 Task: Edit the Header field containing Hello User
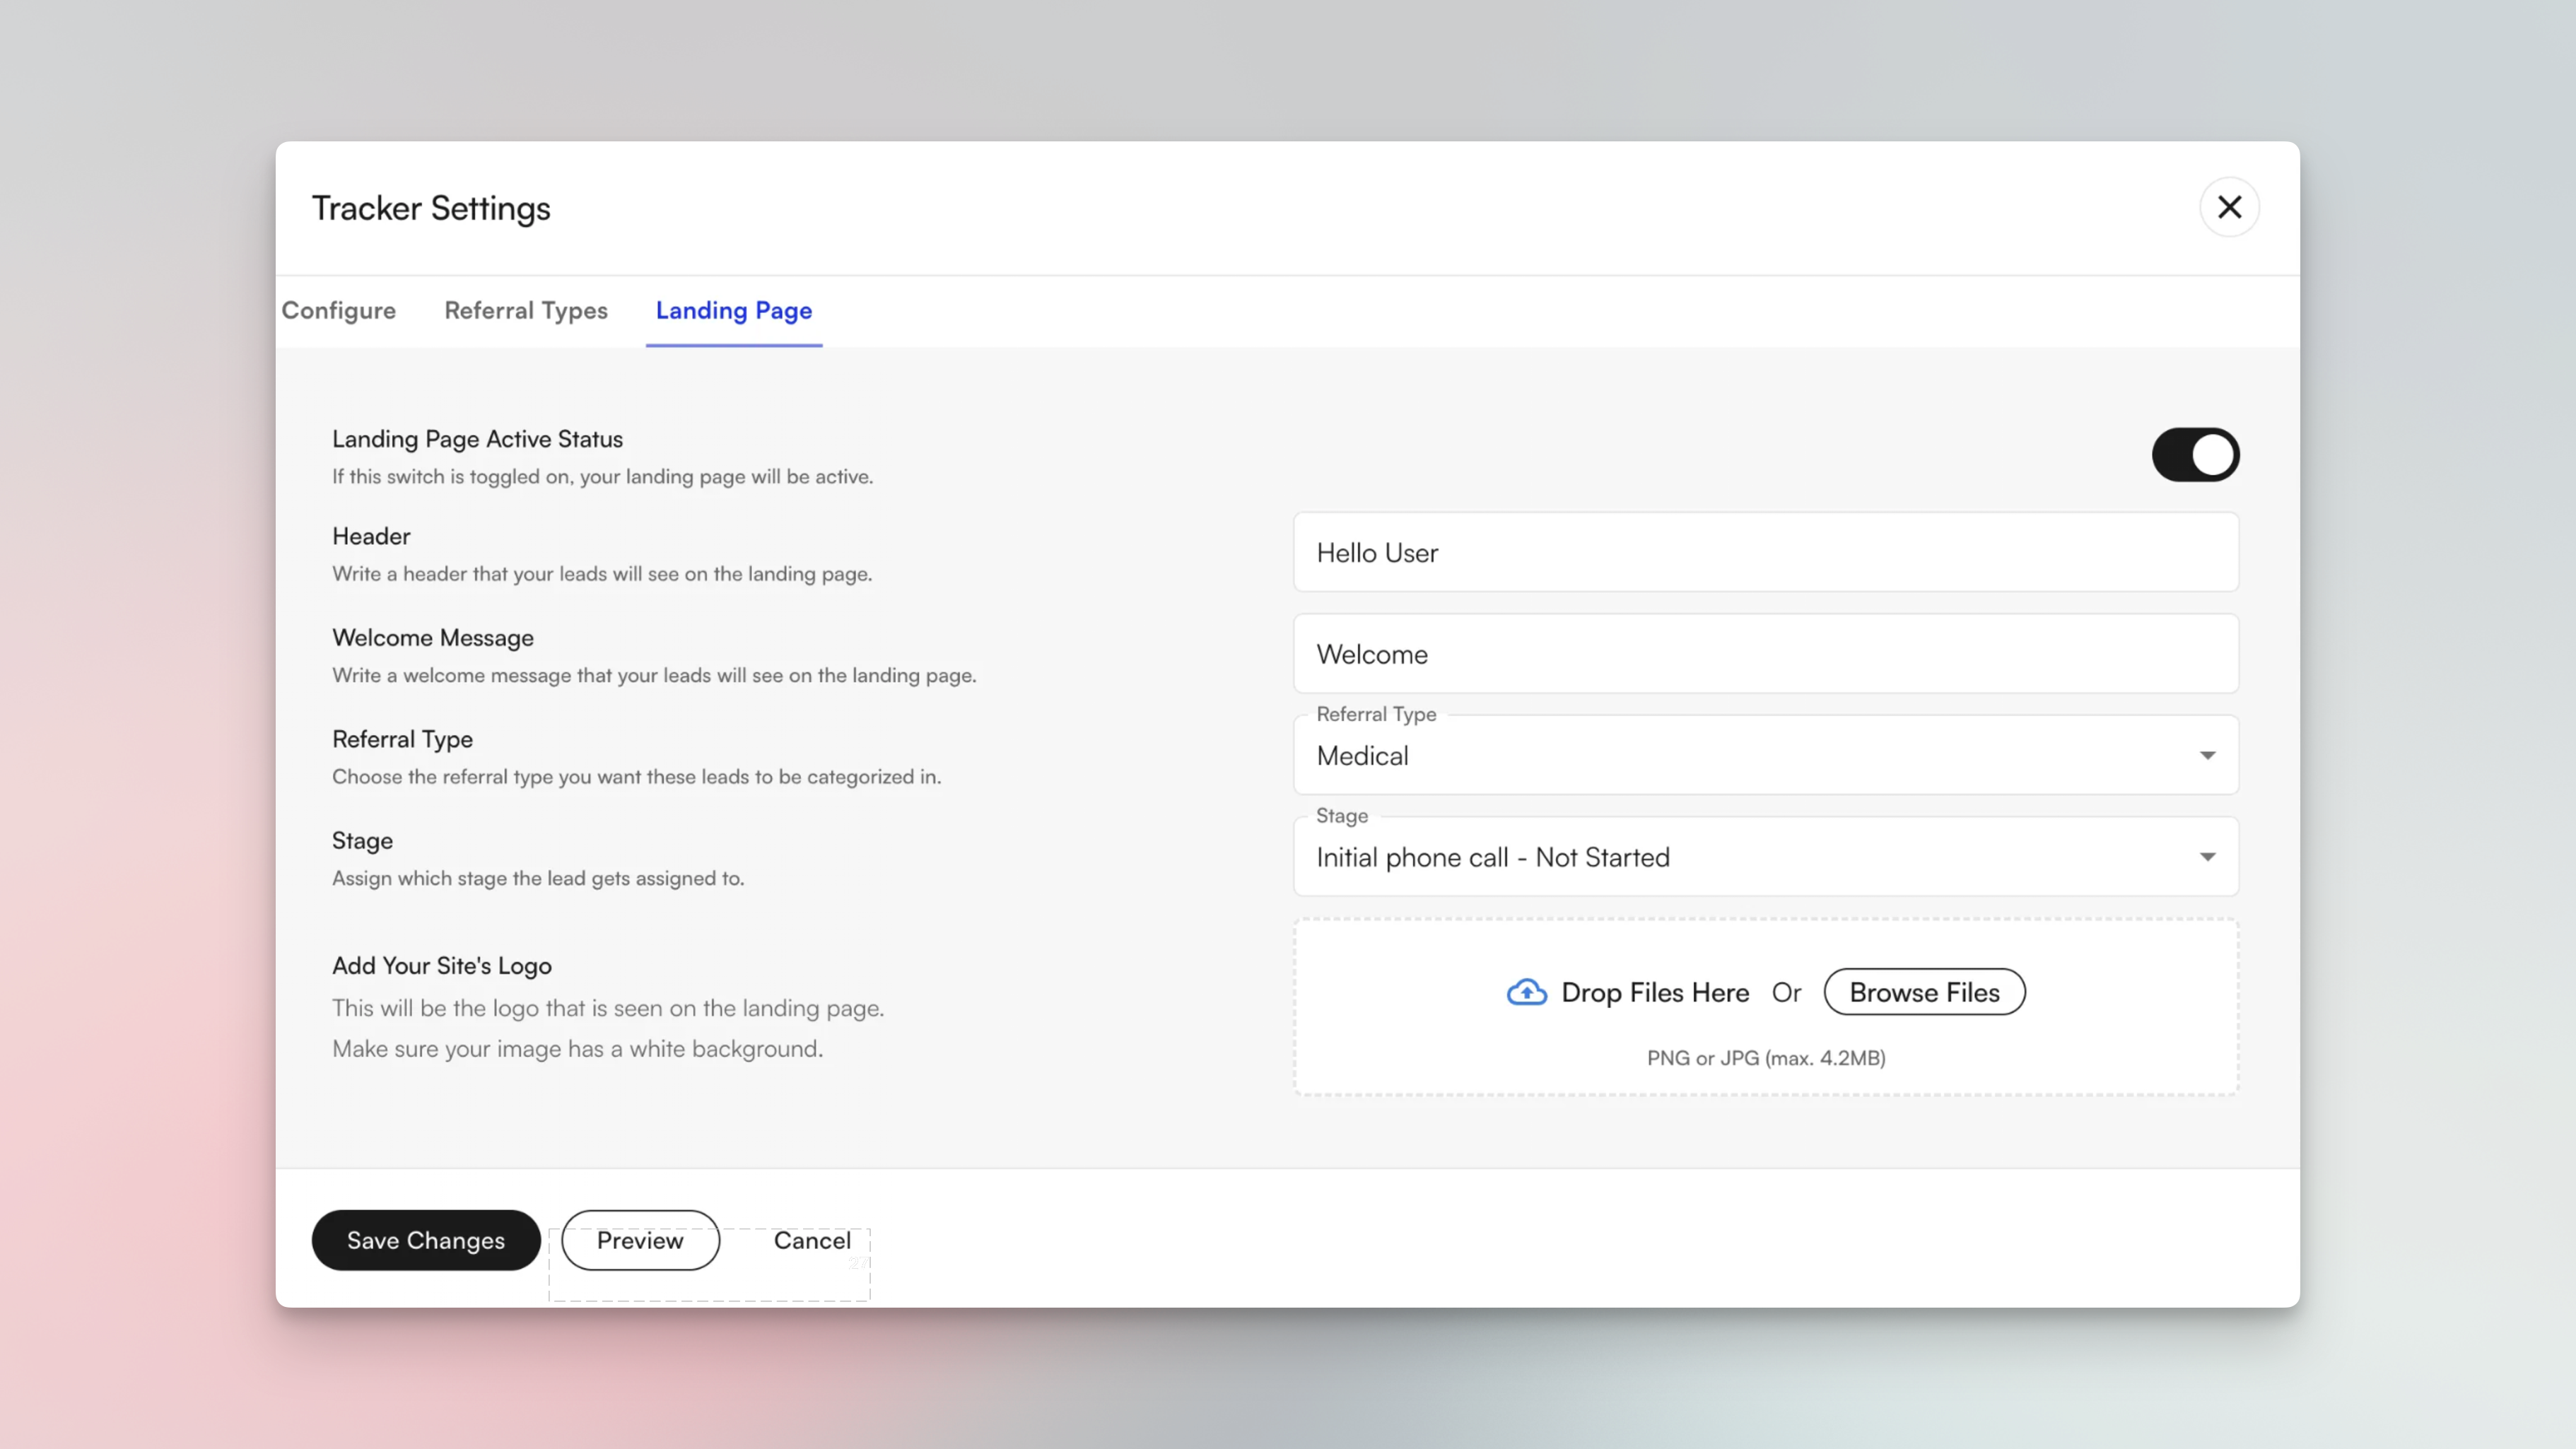[1766, 552]
